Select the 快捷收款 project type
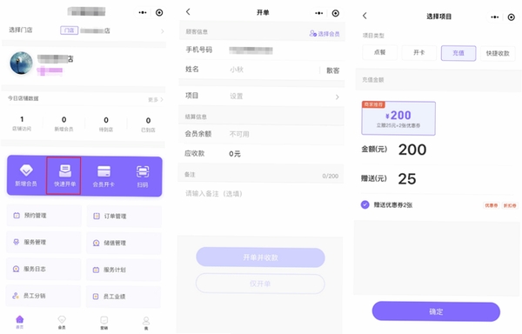522x334 pixels. click(x=498, y=53)
